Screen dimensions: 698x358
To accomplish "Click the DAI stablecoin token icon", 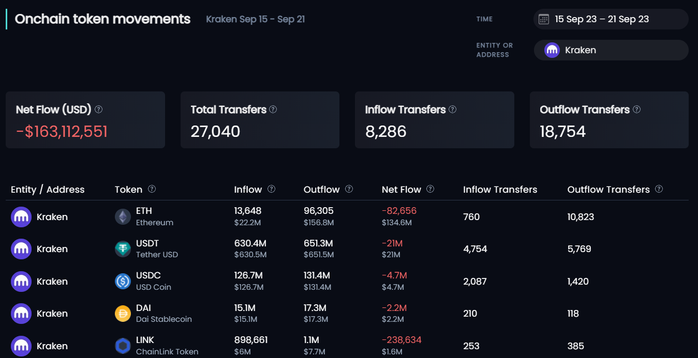I will click(x=123, y=314).
